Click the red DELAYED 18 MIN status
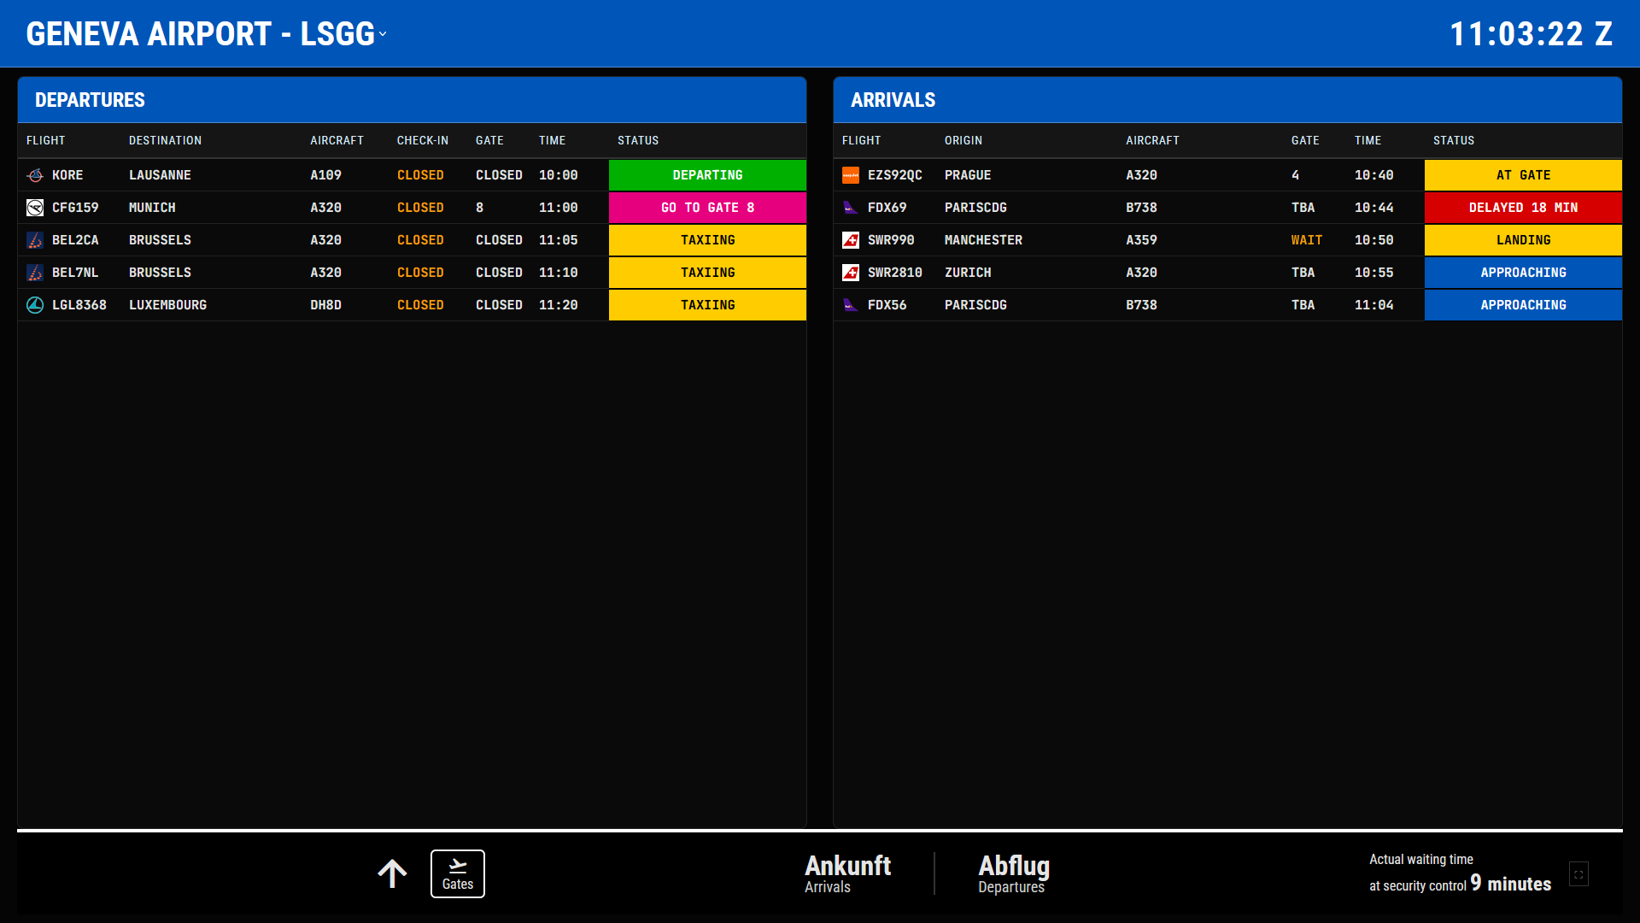The image size is (1640, 923). tap(1523, 208)
